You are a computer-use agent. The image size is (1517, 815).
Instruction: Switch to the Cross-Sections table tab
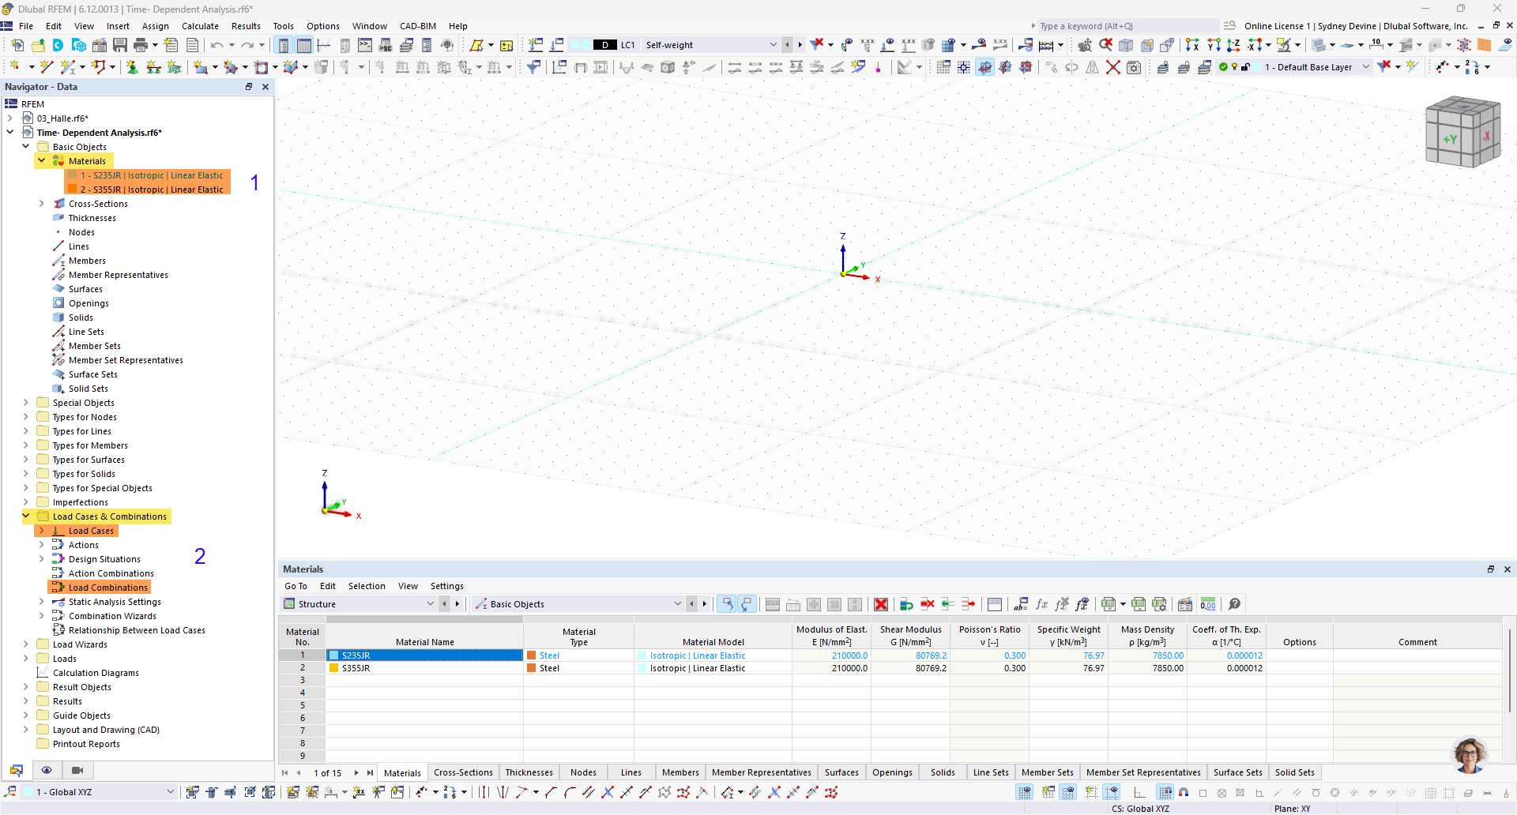tap(463, 773)
